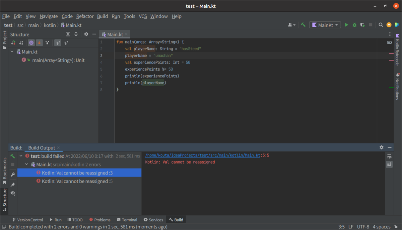
Task: Click the test project breadcrumb
Action: (x=8, y=25)
